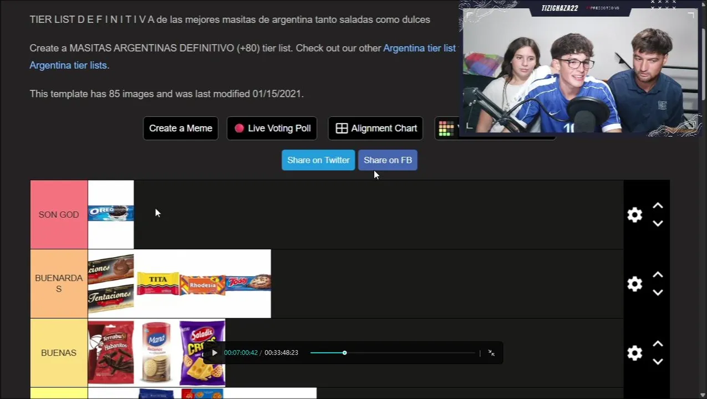Click the BUENAS tier label
This screenshot has width=707, height=399.
tap(59, 353)
